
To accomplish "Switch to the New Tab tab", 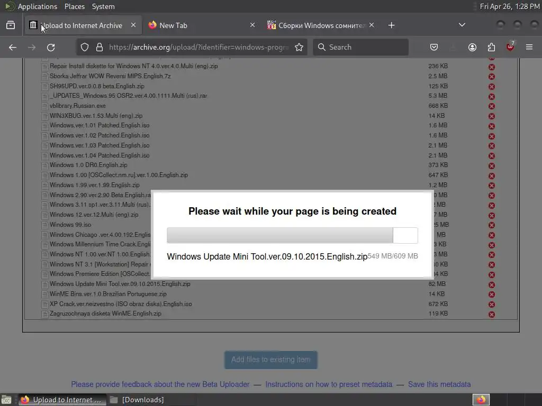I will (202, 25).
